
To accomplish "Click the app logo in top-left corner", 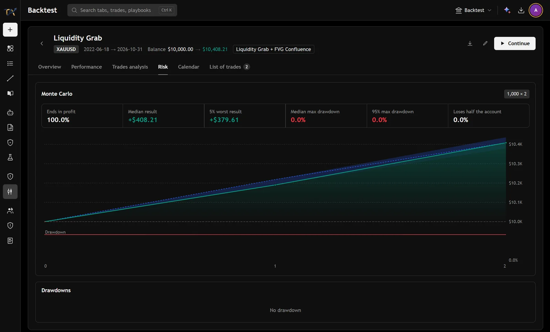I will click(10, 11).
